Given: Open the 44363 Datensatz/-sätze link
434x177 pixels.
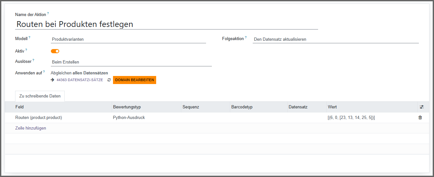Looking at the screenshot, I should [80, 80].
